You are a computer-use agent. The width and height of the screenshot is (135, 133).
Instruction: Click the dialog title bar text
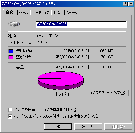click(28, 4)
